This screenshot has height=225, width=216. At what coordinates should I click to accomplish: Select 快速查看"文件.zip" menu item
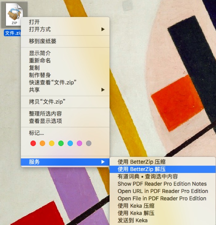coord(53,83)
